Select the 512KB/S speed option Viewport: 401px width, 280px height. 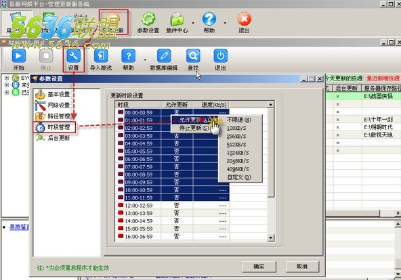[x=240, y=145]
